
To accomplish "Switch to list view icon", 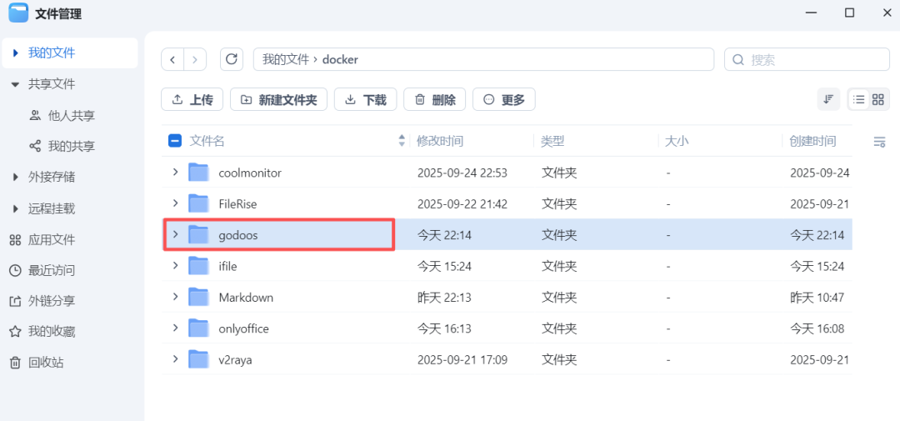I will click(858, 99).
